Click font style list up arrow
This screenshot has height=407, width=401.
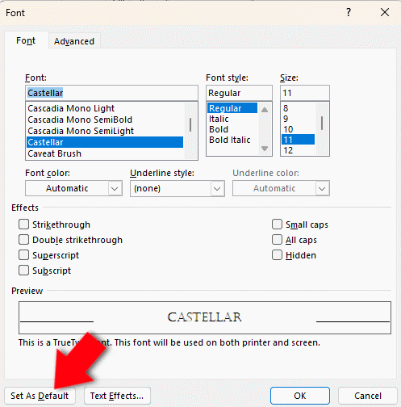click(265, 110)
